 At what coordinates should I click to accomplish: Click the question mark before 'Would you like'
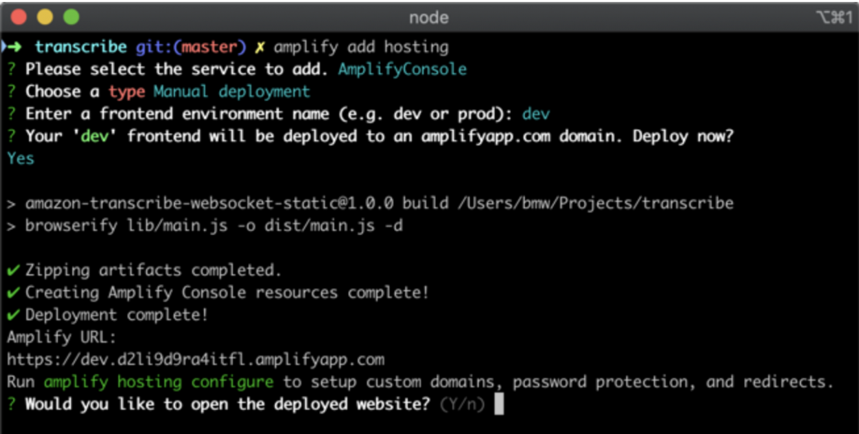pyautogui.click(x=12, y=404)
